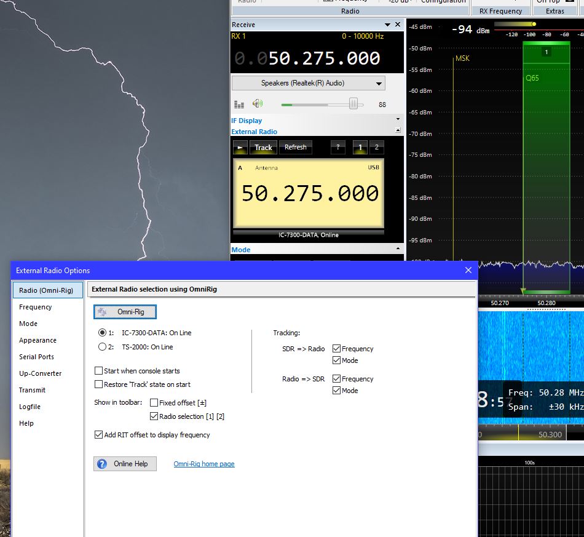This screenshot has width=584, height=537.
Task: Mute the speaker volume icon
Action: tap(257, 104)
